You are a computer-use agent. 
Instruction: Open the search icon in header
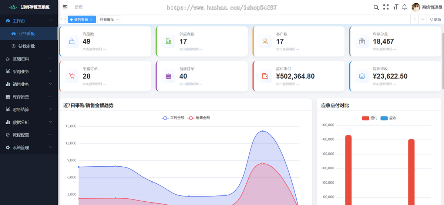(x=376, y=7)
